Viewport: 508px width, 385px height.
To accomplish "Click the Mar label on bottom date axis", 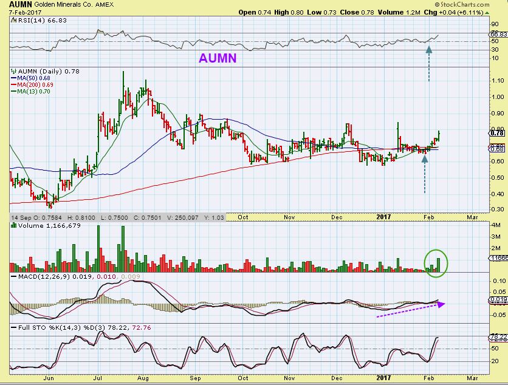I will (472, 378).
